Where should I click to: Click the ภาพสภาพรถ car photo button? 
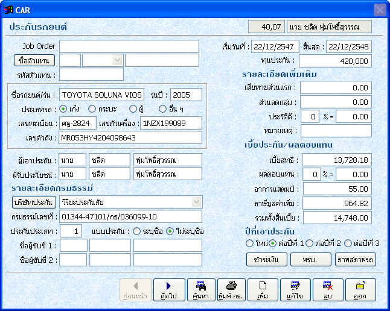(x=355, y=259)
